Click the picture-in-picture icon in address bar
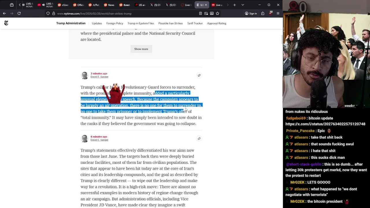 206,13
